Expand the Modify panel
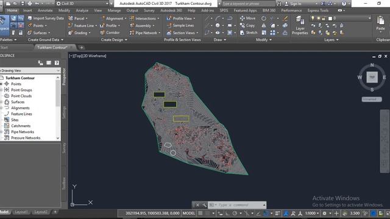This screenshot has width=390, height=219. pos(264,40)
